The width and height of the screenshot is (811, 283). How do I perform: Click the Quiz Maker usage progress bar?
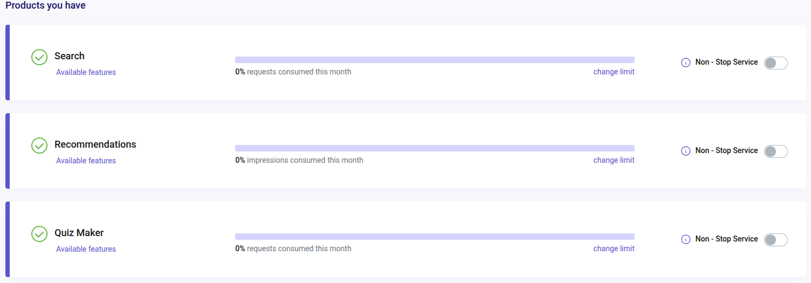click(435, 237)
